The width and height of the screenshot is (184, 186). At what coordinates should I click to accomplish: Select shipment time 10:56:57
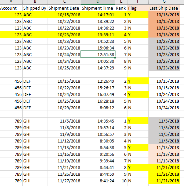[x=98, y=134]
